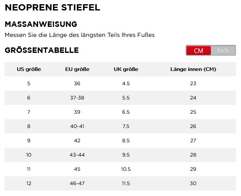This screenshot has width=241, height=196.
Task: Click the NEOPRENE STIEFEL heading
Action: [52, 8]
